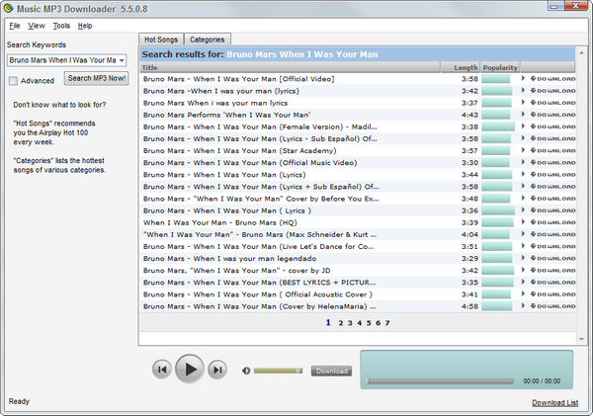Preview arrow for 'Live Let's Dance' row
The height and width of the screenshot is (416, 593).
[523, 246]
